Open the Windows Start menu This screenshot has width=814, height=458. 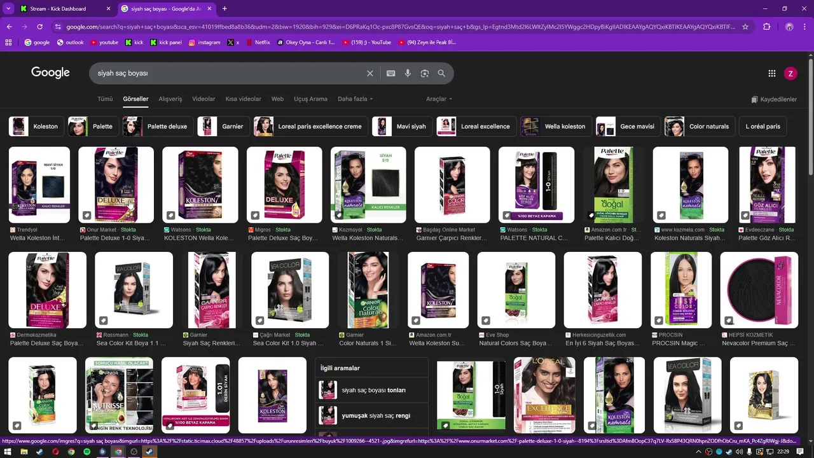tap(8, 452)
